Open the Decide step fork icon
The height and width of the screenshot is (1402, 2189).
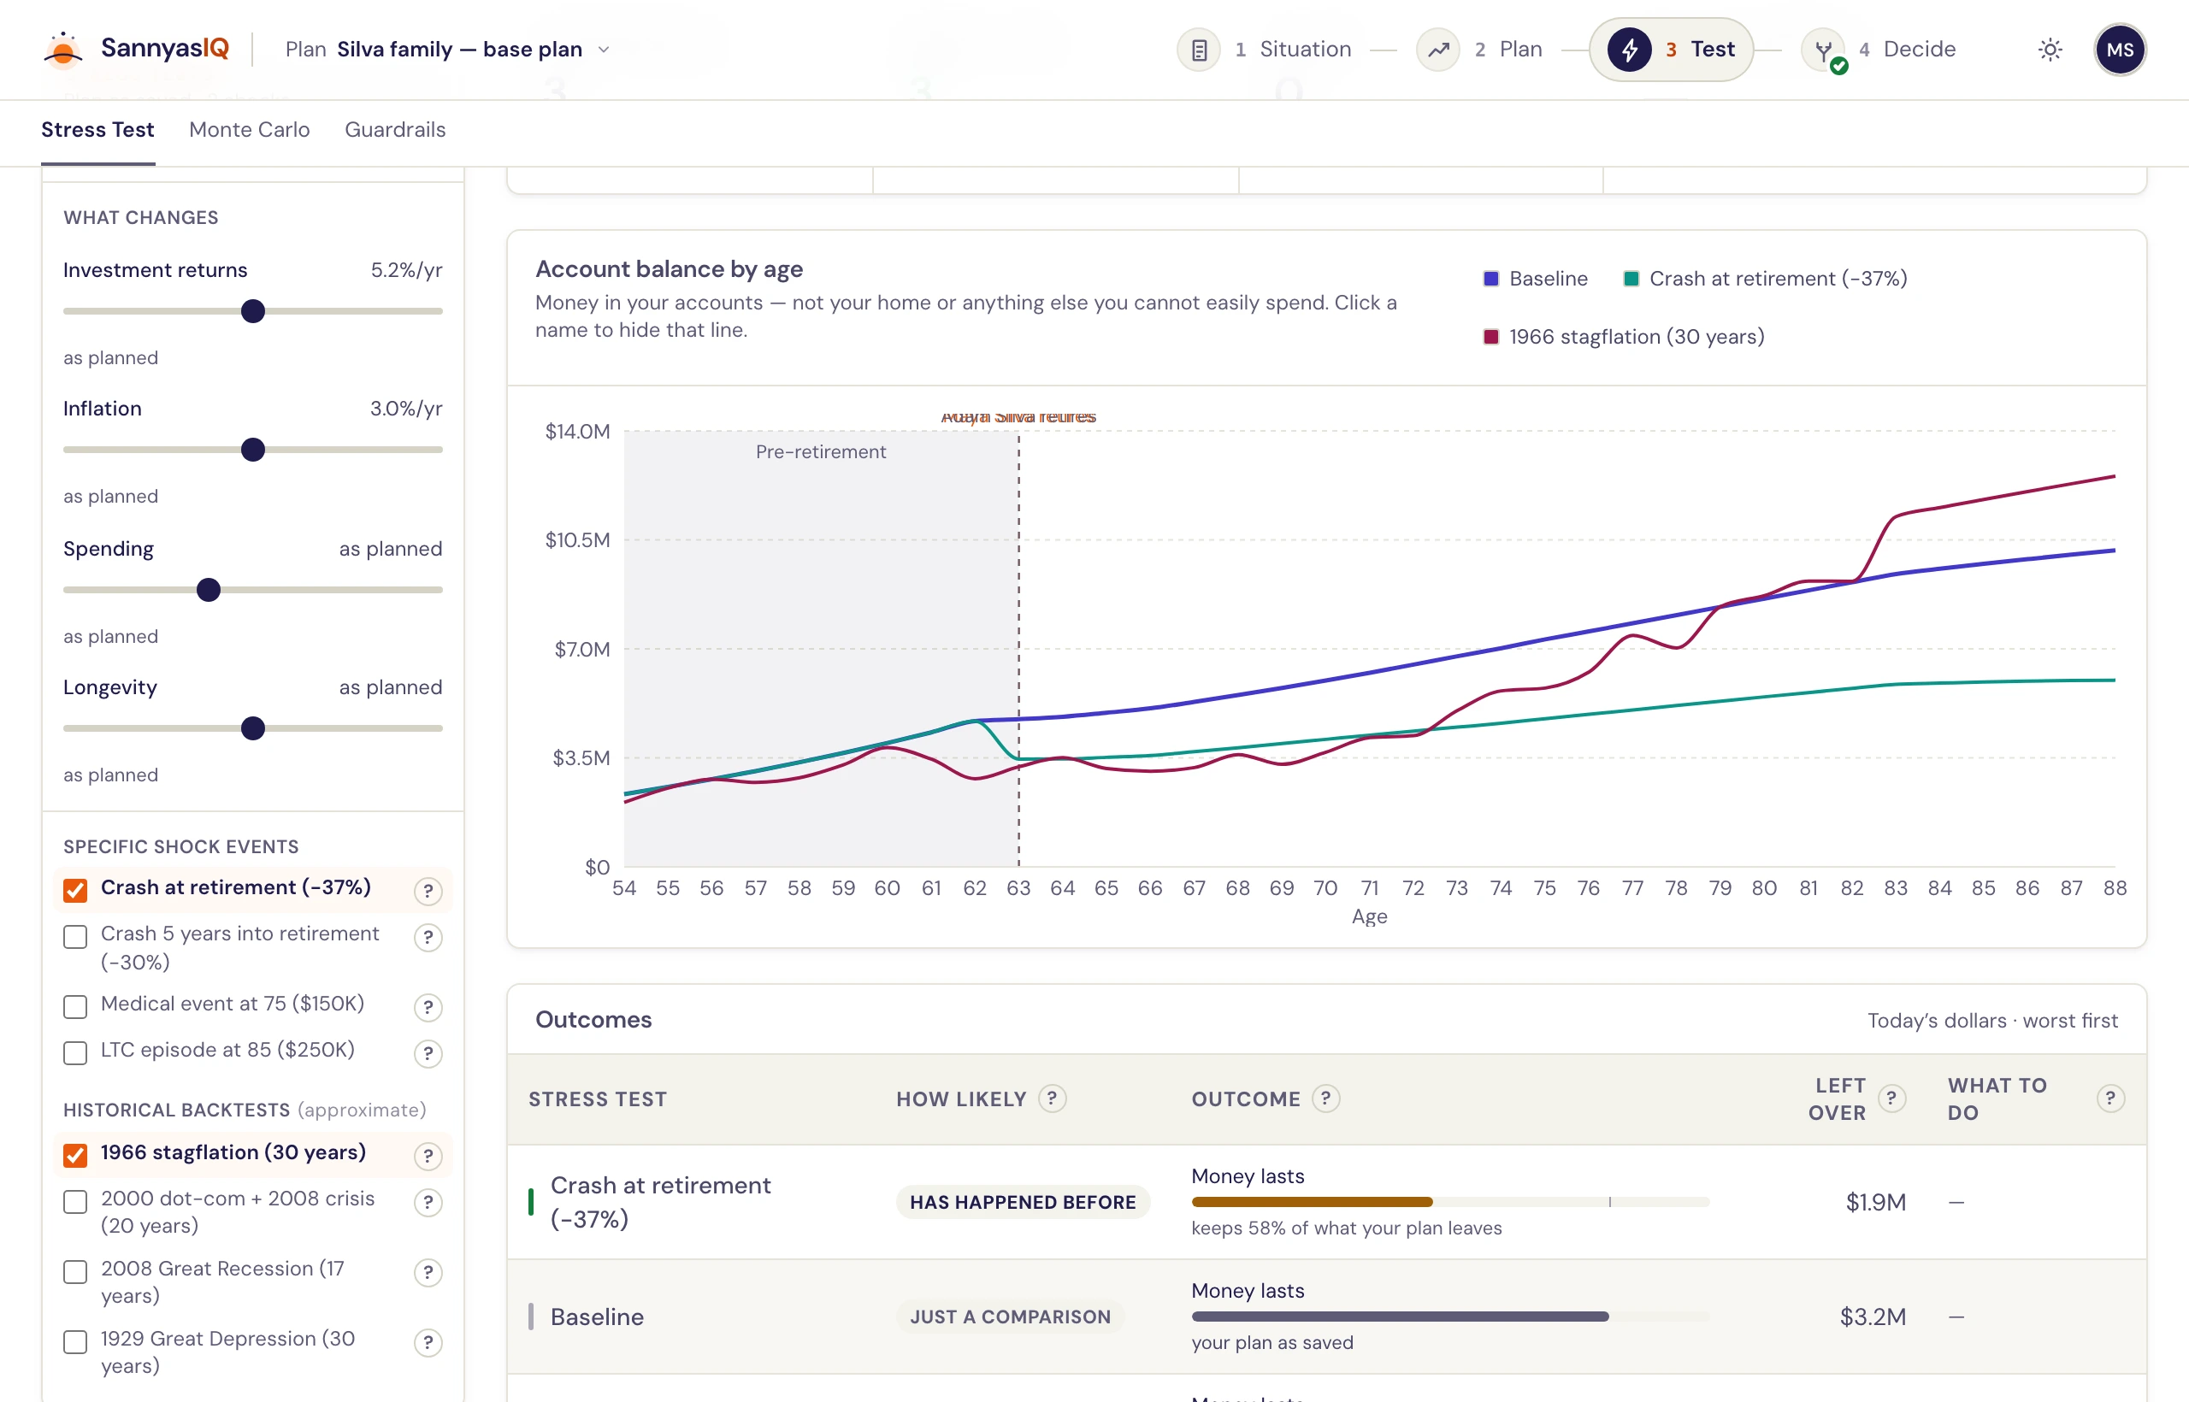tap(1824, 50)
